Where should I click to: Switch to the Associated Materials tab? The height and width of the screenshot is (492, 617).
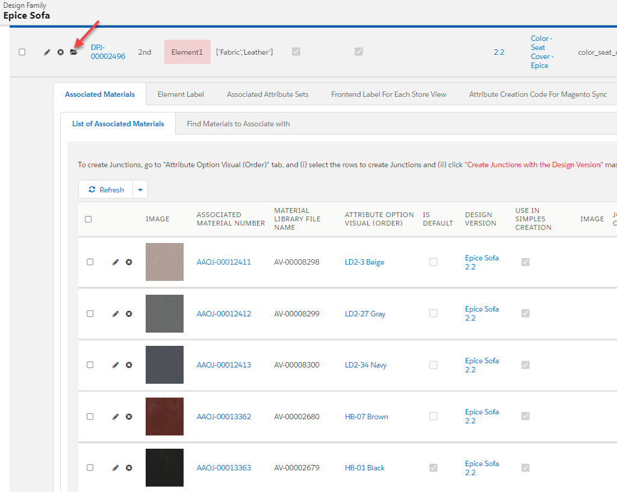[x=100, y=94]
